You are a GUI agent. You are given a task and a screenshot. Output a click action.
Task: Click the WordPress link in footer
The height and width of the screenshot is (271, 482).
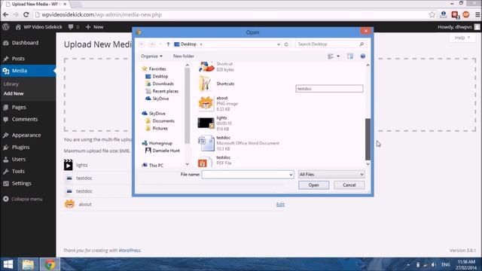(x=130, y=251)
